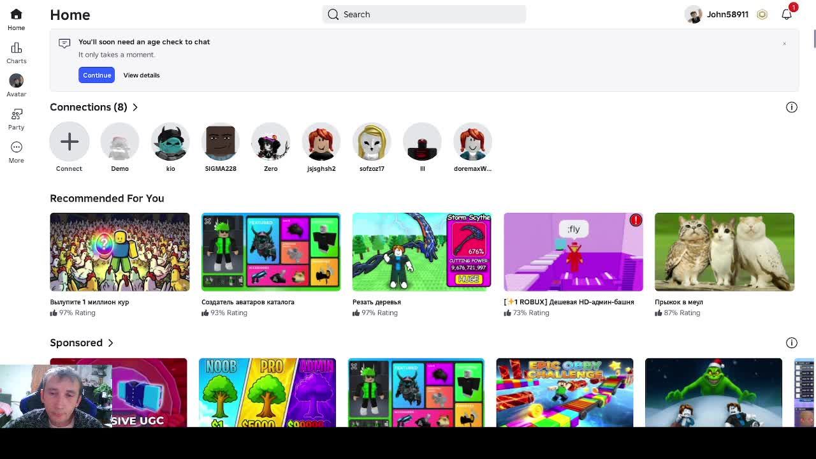
Task: Open jsjsghsh2's connection avatar
Action: pyautogui.click(x=321, y=142)
